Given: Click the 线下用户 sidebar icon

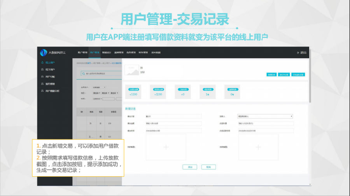Looking at the screenshot, I should [x=42, y=69].
